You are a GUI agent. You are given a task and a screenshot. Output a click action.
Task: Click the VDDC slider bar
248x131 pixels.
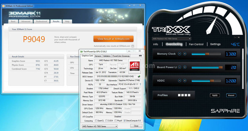(206, 81)
